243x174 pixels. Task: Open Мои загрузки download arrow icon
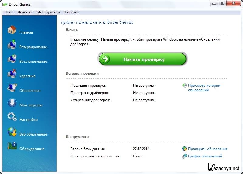point(12,103)
